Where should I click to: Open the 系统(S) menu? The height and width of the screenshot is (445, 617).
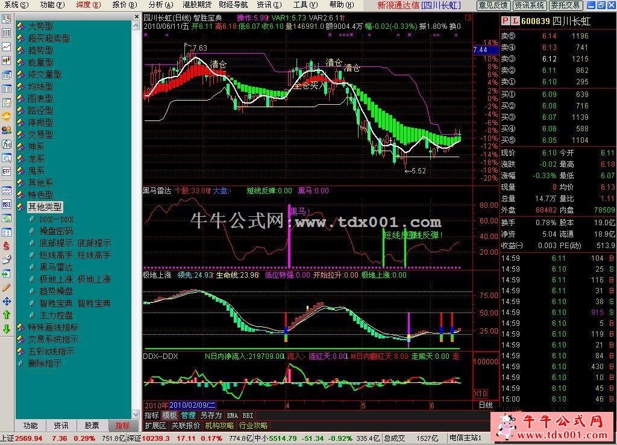pyautogui.click(x=16, y=5)
